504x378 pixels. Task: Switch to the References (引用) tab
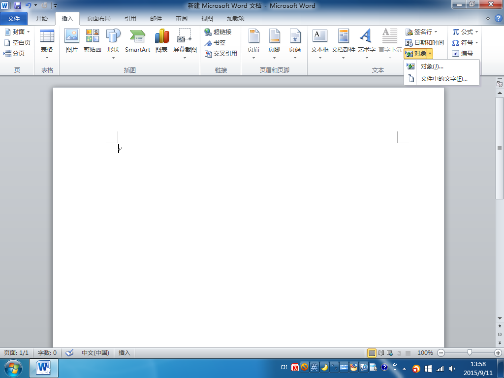(130, 19)
